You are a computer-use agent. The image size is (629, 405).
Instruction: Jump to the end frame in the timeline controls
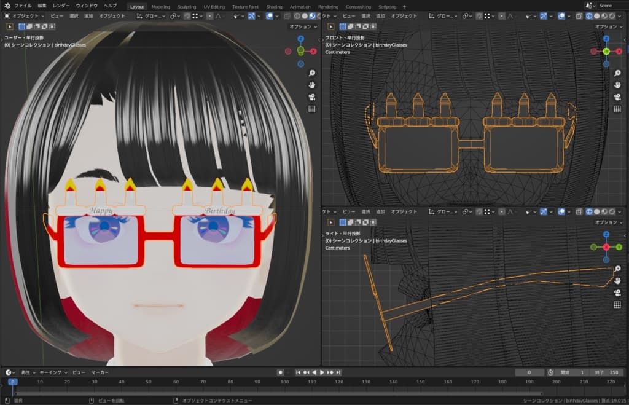point(338,372)
